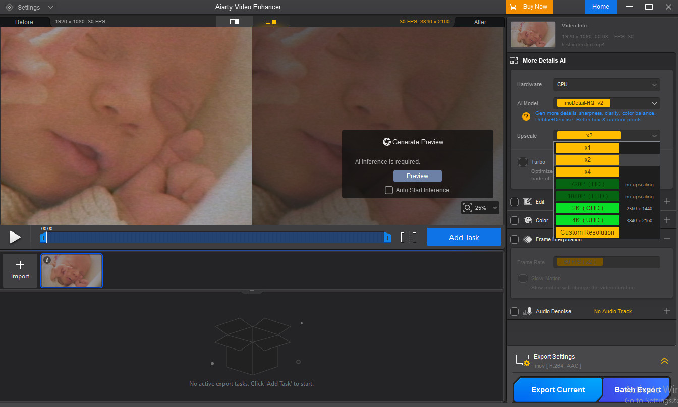Click the timeline progress bar
678x407 pixels.
pos(215,237)
